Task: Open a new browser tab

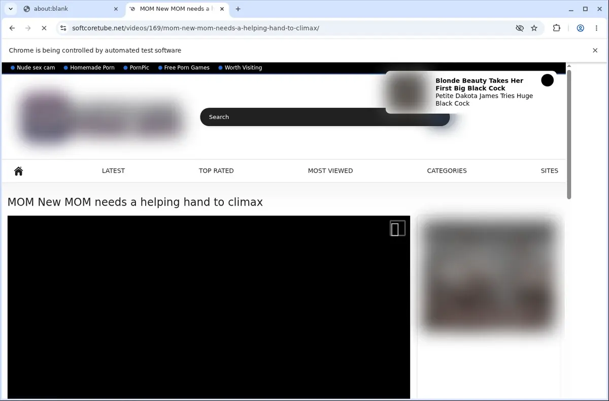Action: [x=238, y=9]
